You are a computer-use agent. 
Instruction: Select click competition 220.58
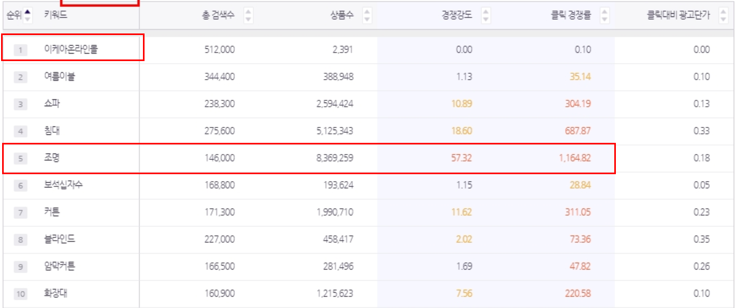coord(578,294)
